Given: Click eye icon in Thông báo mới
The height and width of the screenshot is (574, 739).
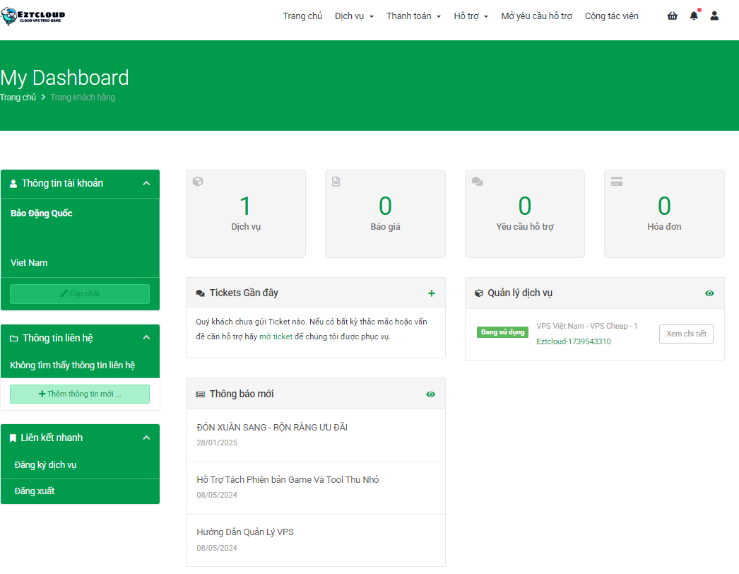Looking at the screenshot, I should (431, 394).
